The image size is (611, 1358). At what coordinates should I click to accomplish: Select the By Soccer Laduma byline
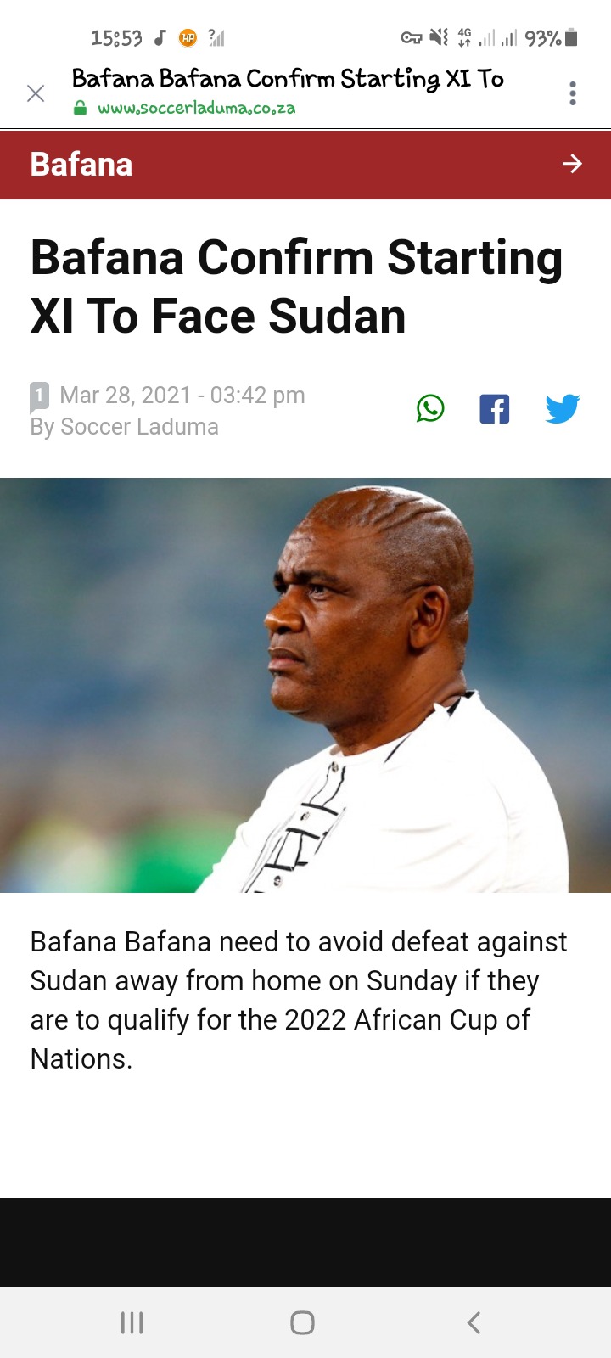tap(125, 427)
